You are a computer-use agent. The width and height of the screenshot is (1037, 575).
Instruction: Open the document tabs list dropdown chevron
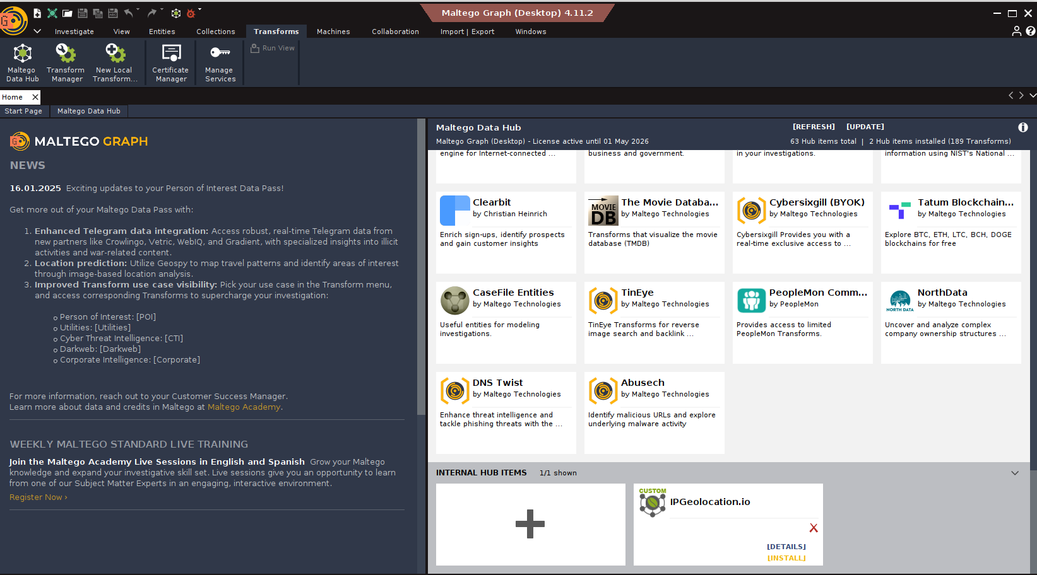(x=1032, y=96)
